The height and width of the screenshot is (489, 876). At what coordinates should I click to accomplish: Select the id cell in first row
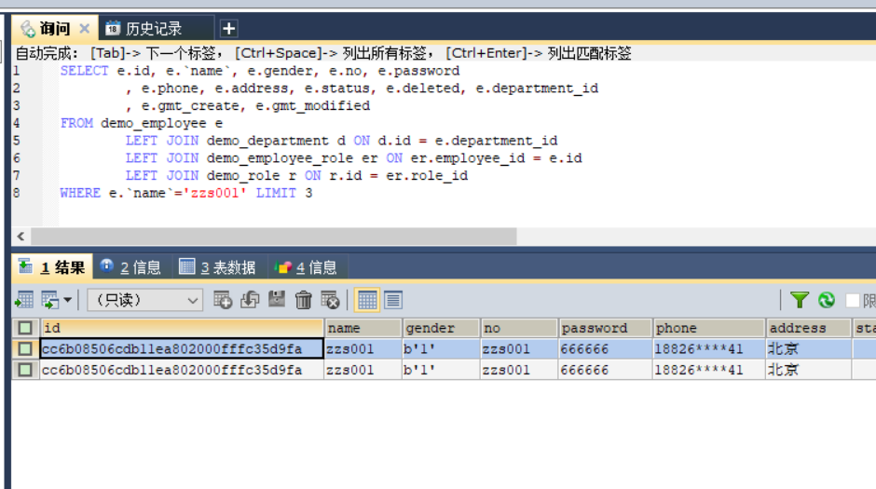pyautogui.click(x=182, y=349)
